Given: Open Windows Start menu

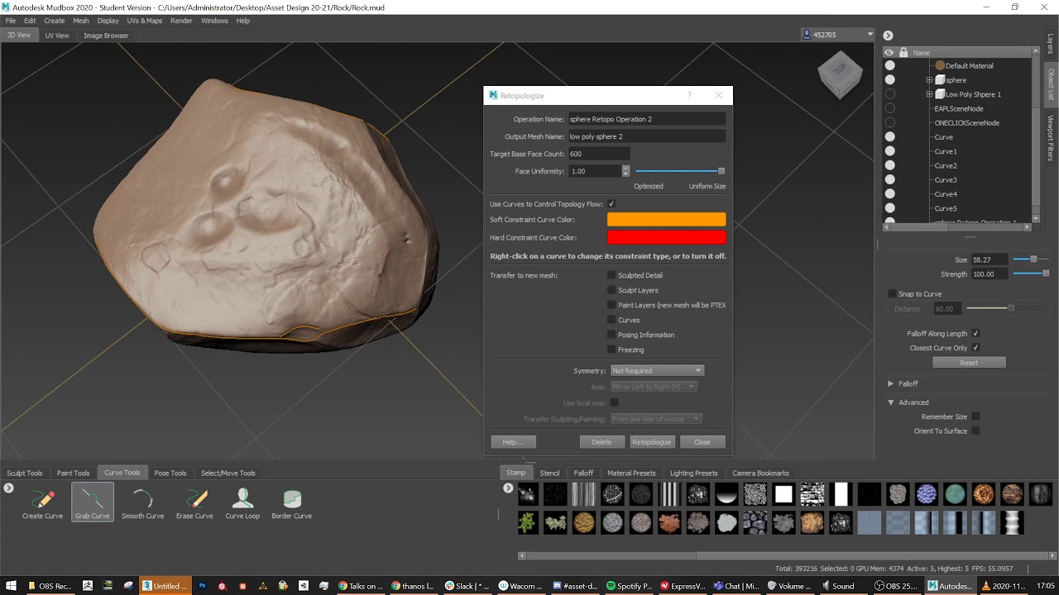Looking at the screenshot, I should tap(12, 586).
